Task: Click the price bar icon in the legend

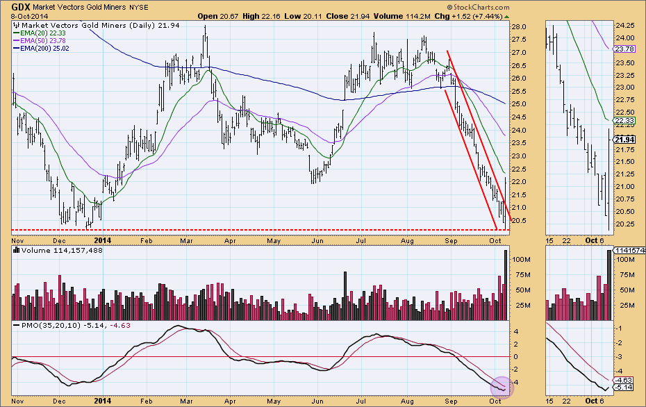Action: click(x=17, y=25)
